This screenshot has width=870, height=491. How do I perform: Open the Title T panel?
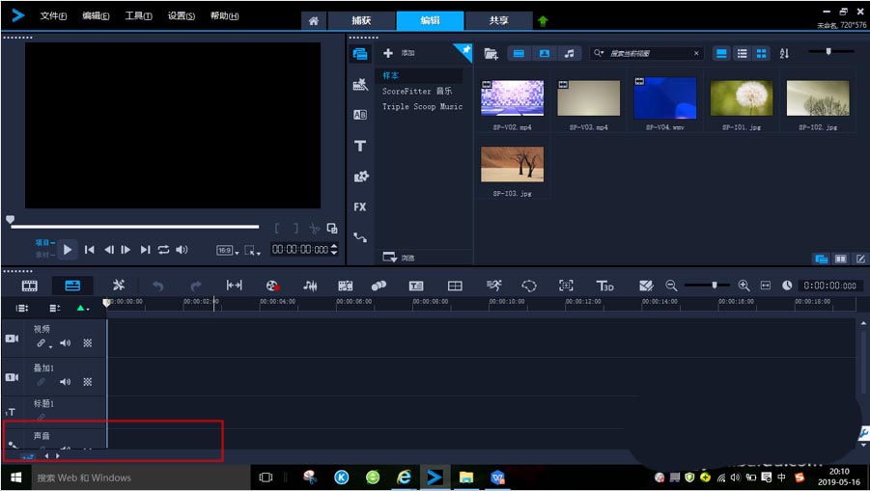pos(360,146)
